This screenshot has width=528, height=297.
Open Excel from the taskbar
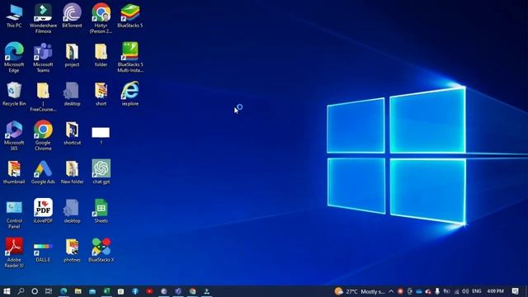(106, 291)
